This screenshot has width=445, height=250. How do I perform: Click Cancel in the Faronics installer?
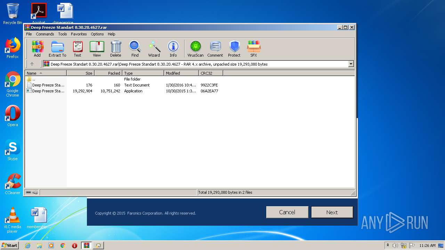coord(287,212)
